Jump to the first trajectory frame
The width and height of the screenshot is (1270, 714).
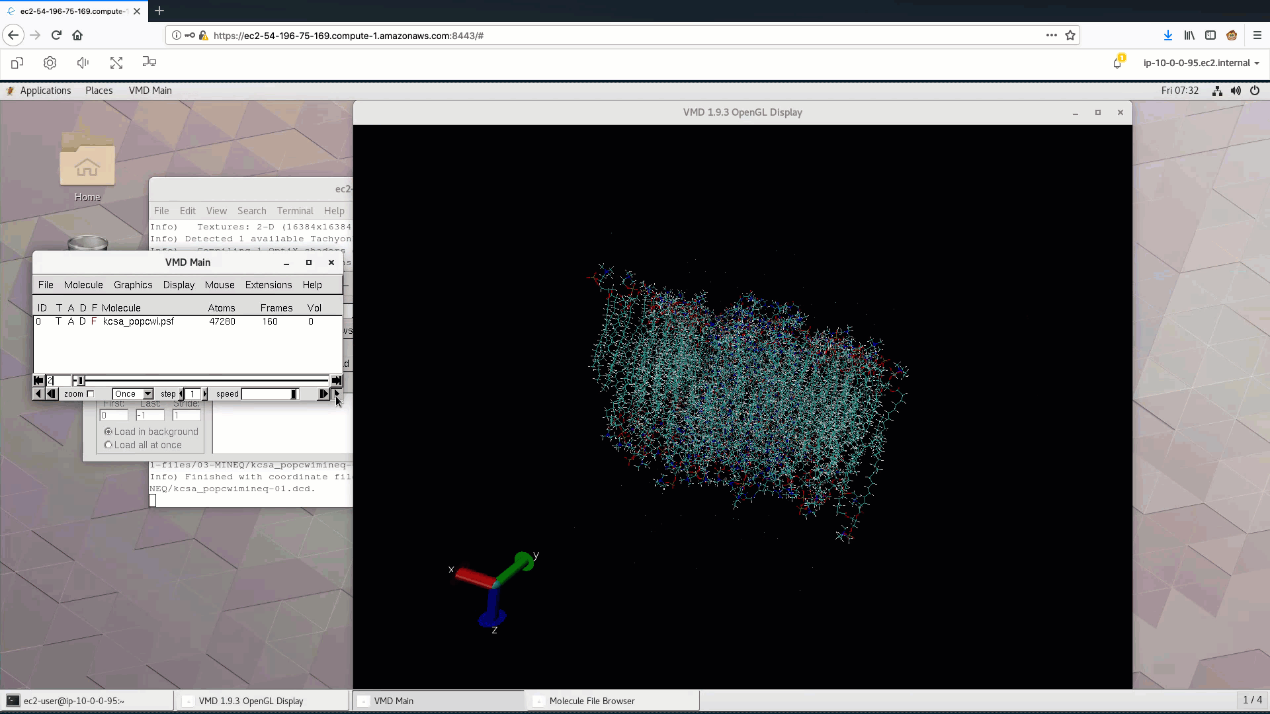tap(38, 381)
